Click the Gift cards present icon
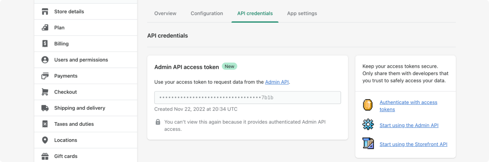489x162 pixels. [x=45, y=156]
